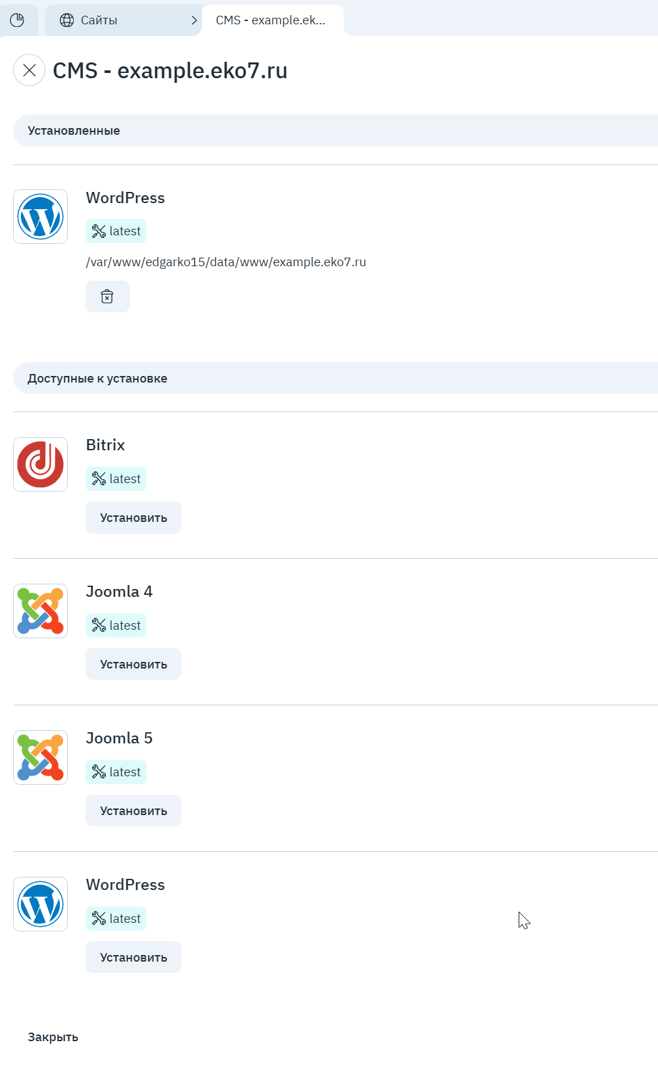Click the installed WordPress path text
This screenshot has width=658, height=1076.
[226, 262]
